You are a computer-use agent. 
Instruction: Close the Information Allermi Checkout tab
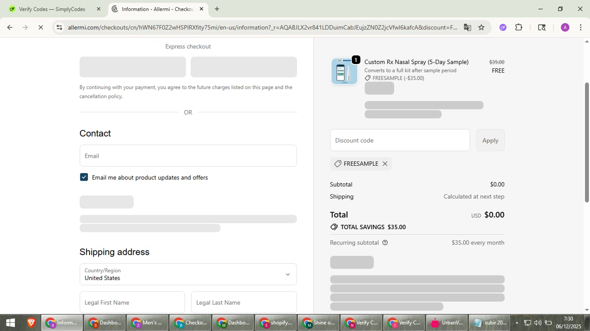[x=201, y=9]
